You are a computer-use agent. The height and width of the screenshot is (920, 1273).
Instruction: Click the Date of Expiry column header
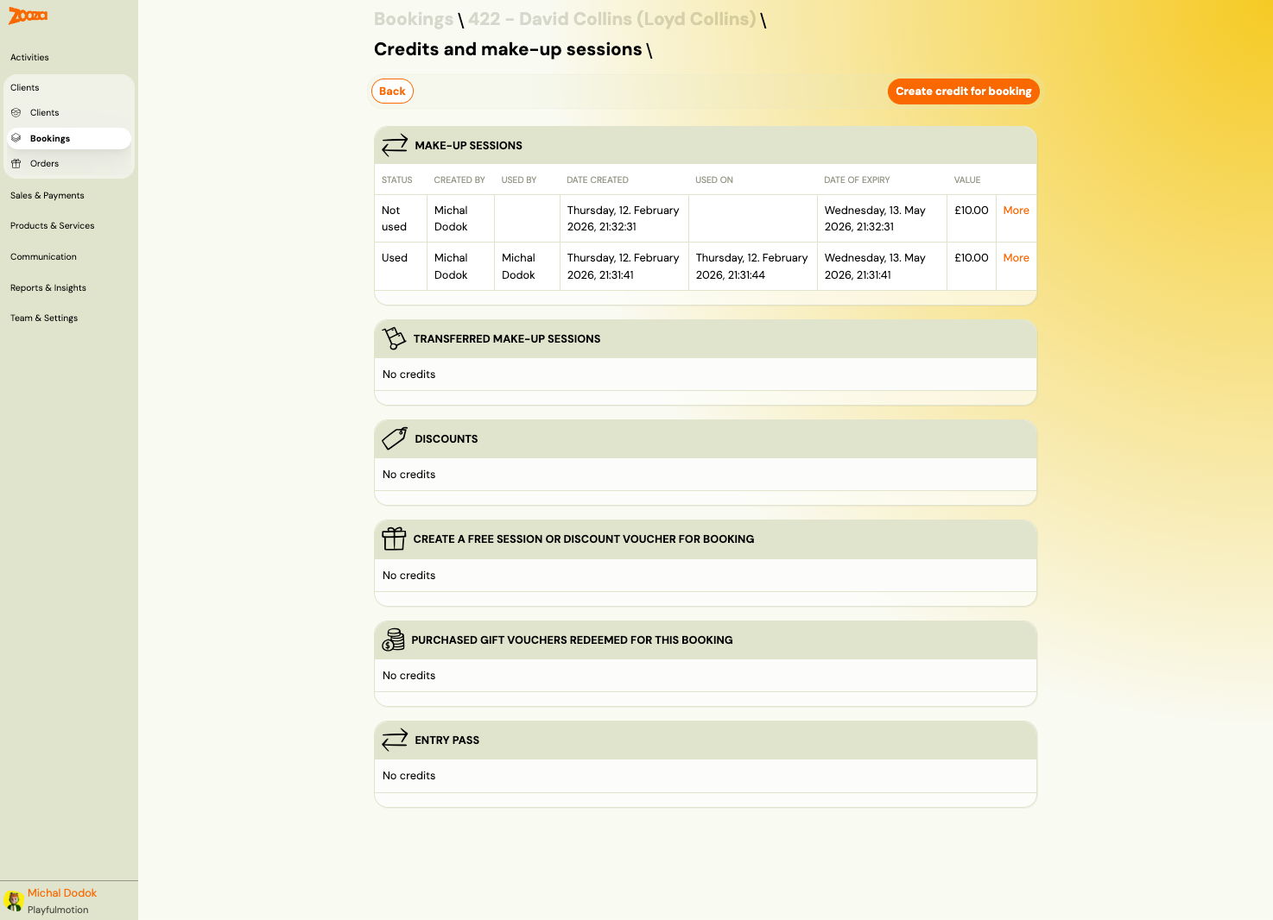tap(857, 180)
